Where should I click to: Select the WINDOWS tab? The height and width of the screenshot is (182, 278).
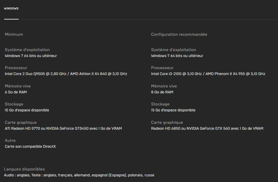[11, 9]
